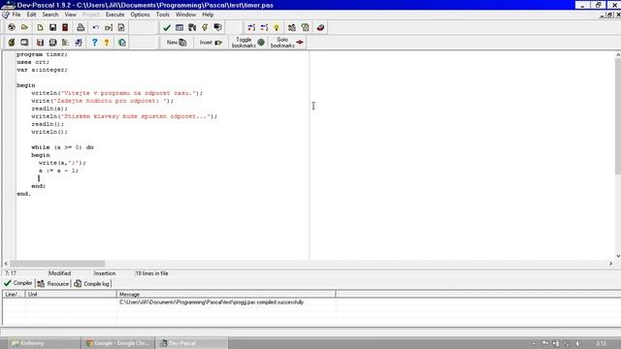Open the File menu

coord(16,15)
